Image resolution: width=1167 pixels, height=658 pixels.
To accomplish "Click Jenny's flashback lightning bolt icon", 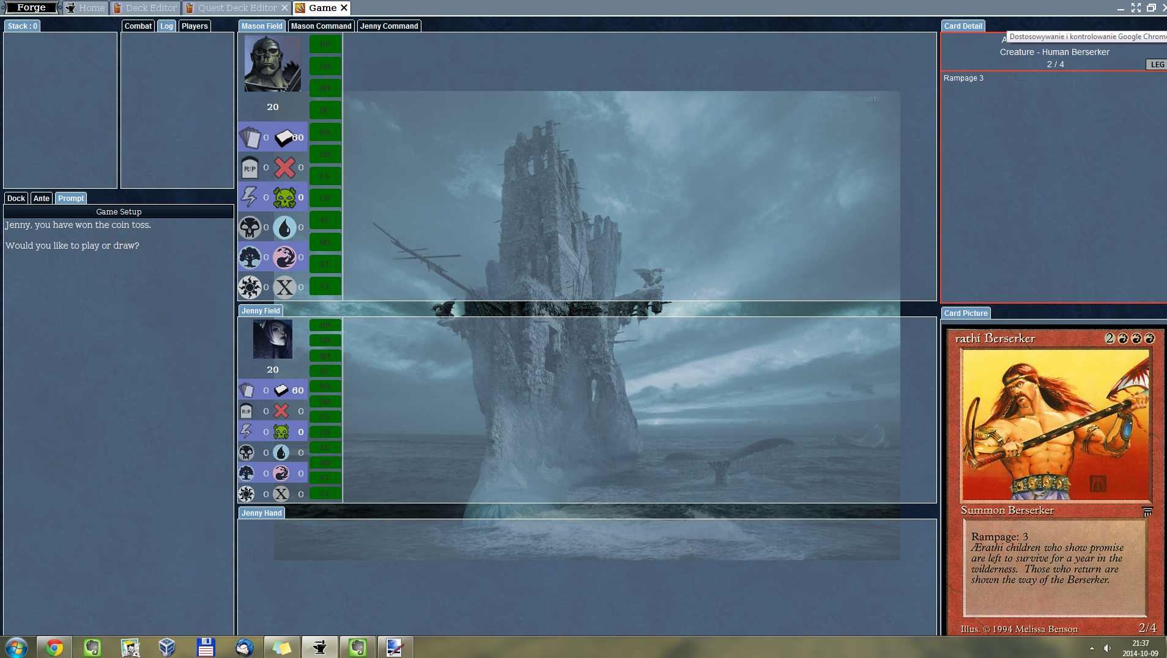I will tap(247, 431).
